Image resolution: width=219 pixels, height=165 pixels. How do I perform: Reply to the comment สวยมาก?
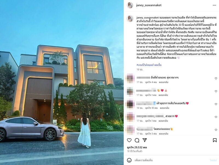pos(163,121)
